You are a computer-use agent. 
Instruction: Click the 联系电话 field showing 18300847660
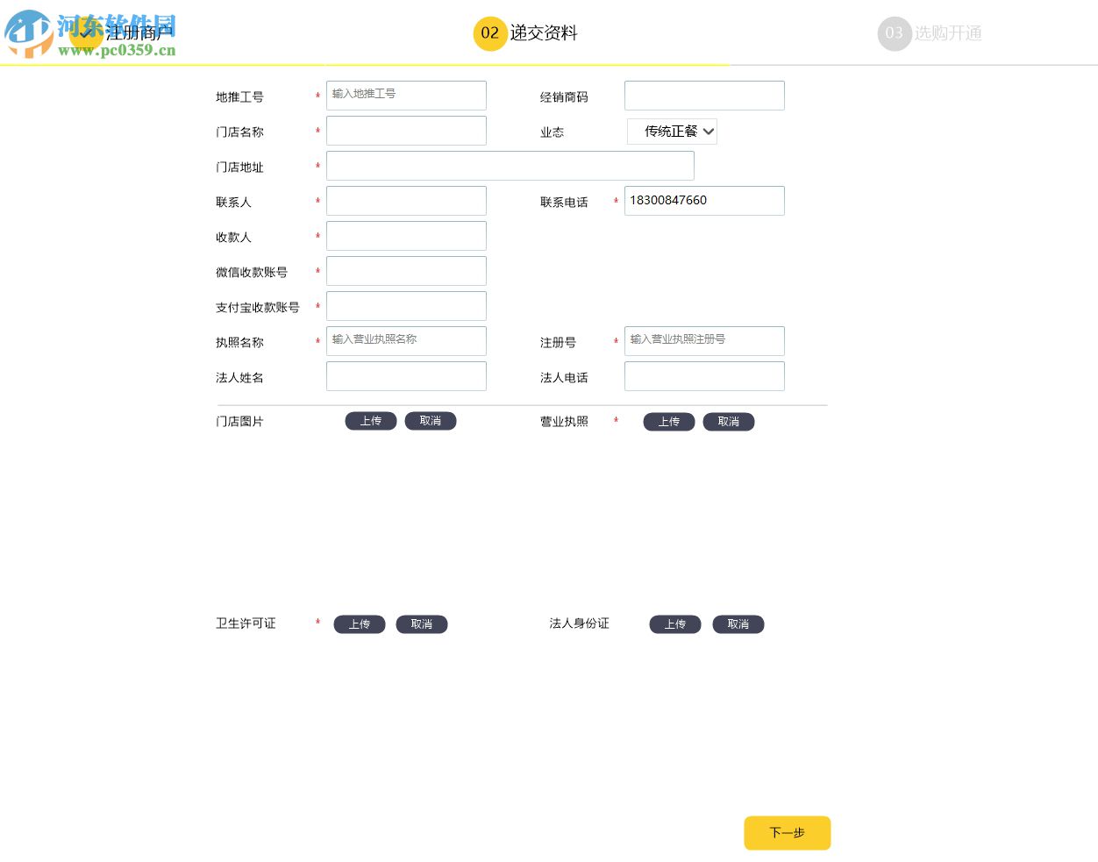704,200
